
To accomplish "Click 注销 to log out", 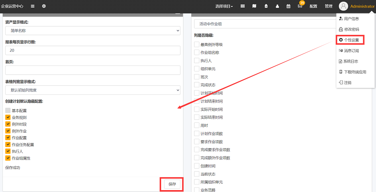I will [x=347, y=82].
